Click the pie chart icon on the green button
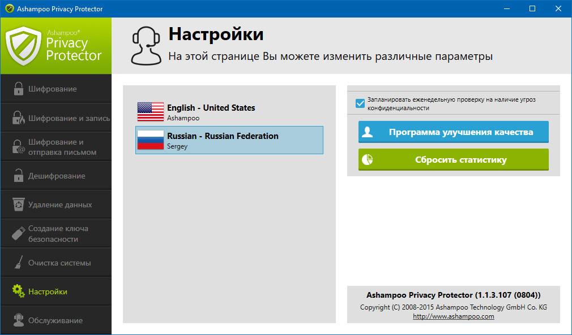The width and height of the screenshot is (572, 335). coord(368,160)
